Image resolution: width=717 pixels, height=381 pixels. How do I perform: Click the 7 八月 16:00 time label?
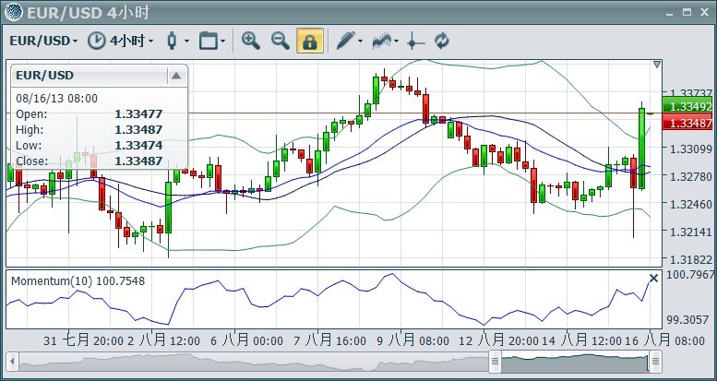(x=329, y=340)
